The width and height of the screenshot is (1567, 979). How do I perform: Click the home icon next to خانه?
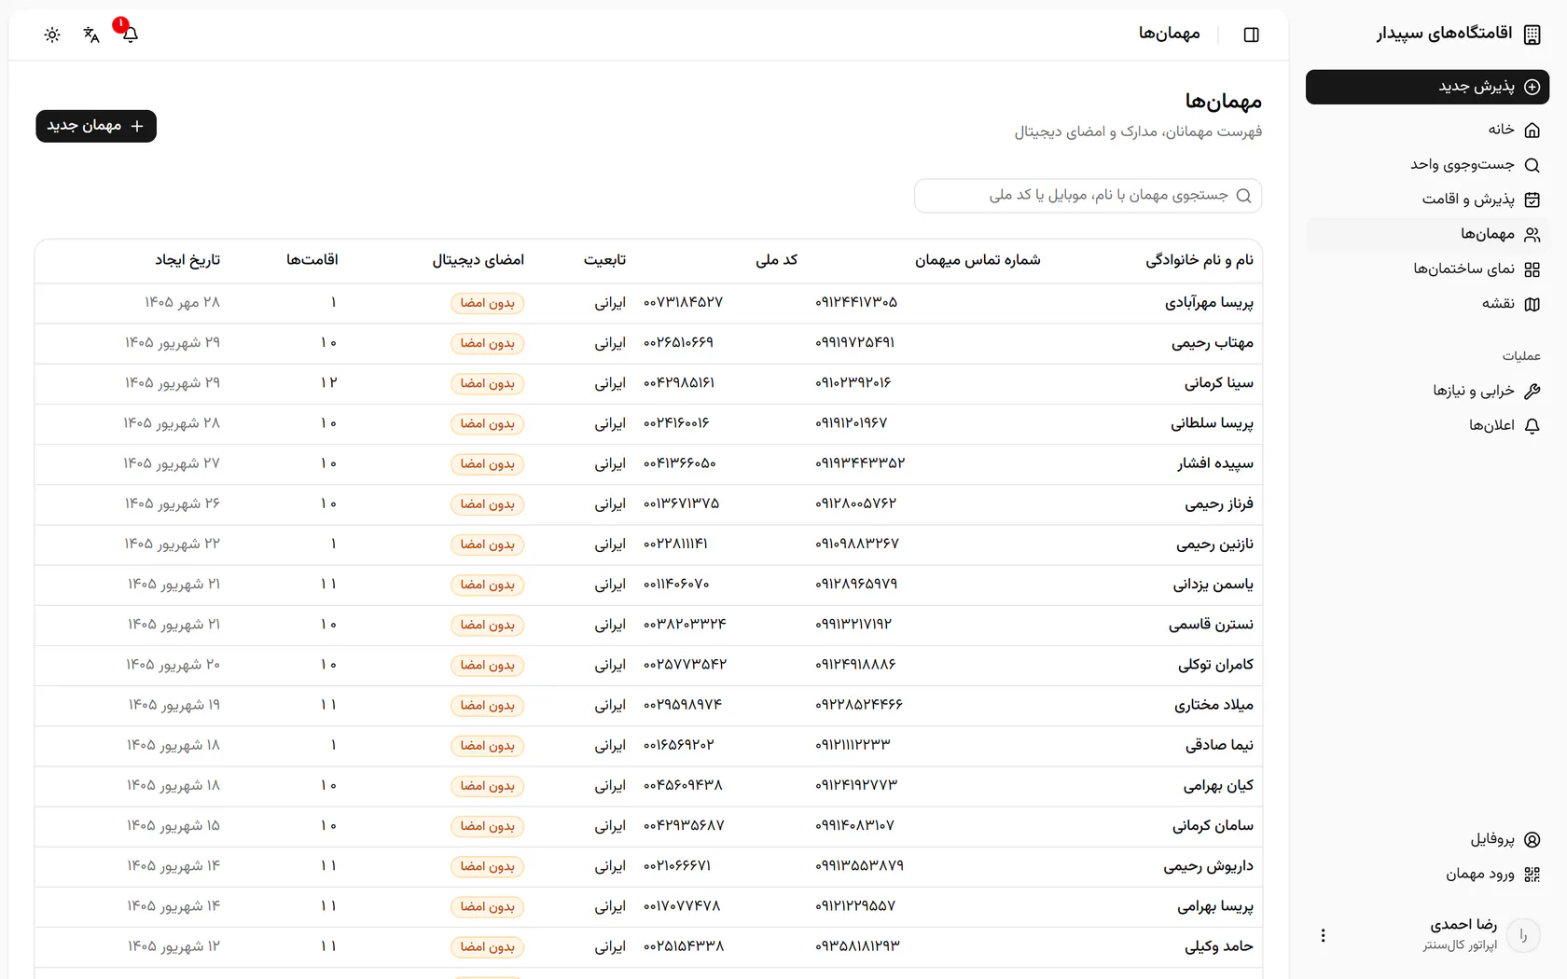1532,130
